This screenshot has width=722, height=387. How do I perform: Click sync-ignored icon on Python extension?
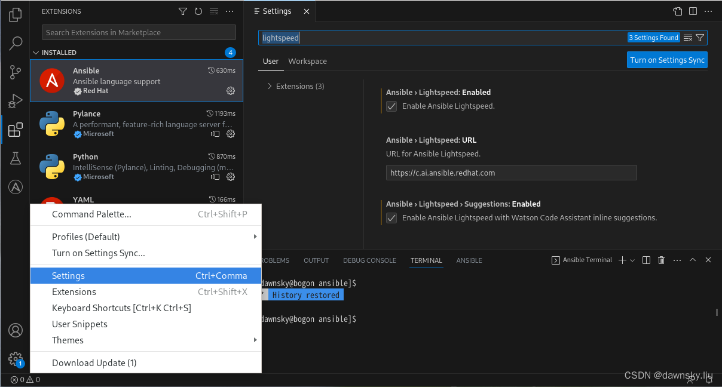click(x=215, y=177)
